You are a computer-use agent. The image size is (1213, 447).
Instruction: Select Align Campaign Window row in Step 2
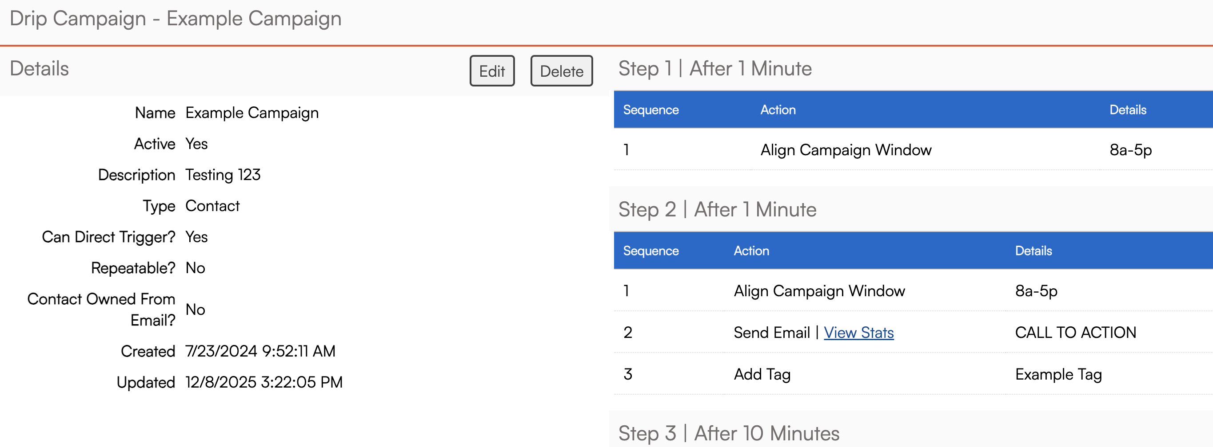(x=819, y=291)
